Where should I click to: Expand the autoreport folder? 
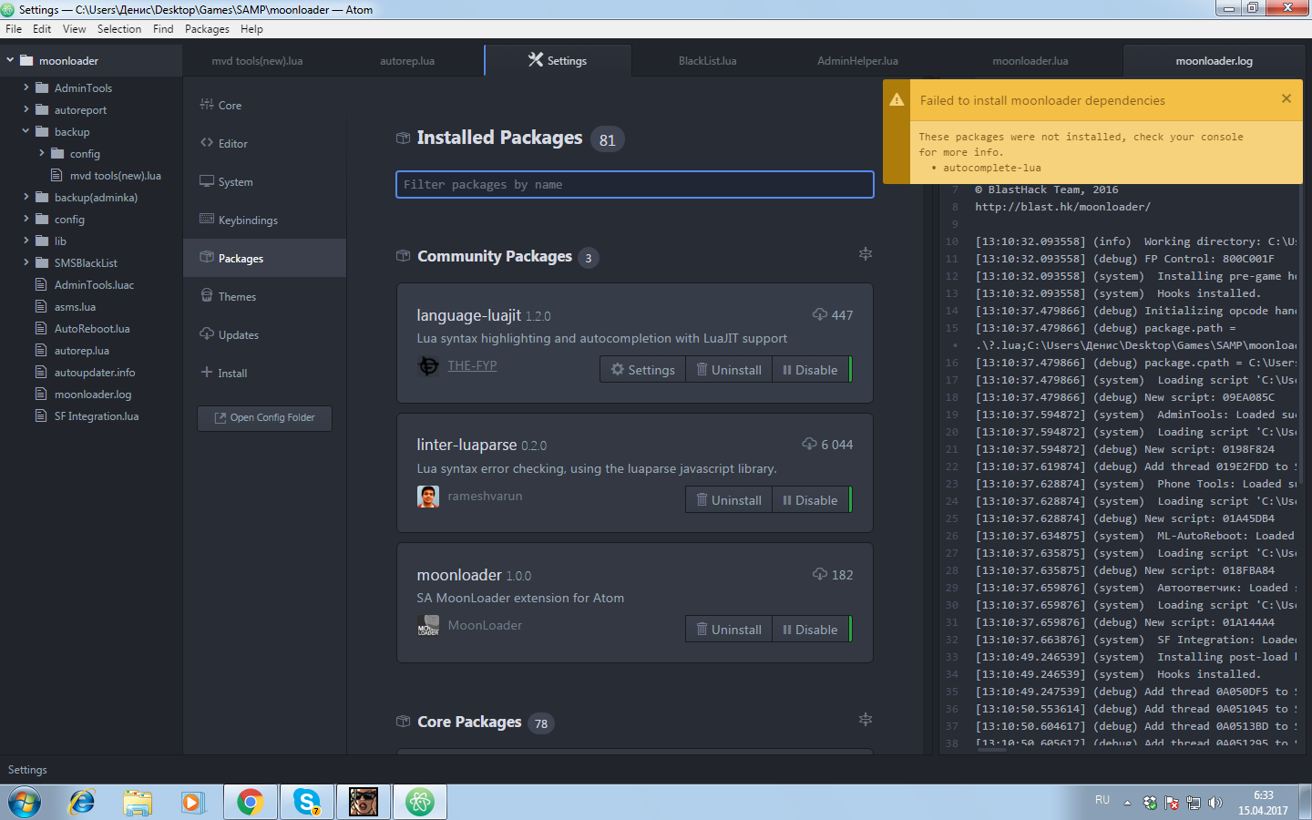[x=26, y=109]
